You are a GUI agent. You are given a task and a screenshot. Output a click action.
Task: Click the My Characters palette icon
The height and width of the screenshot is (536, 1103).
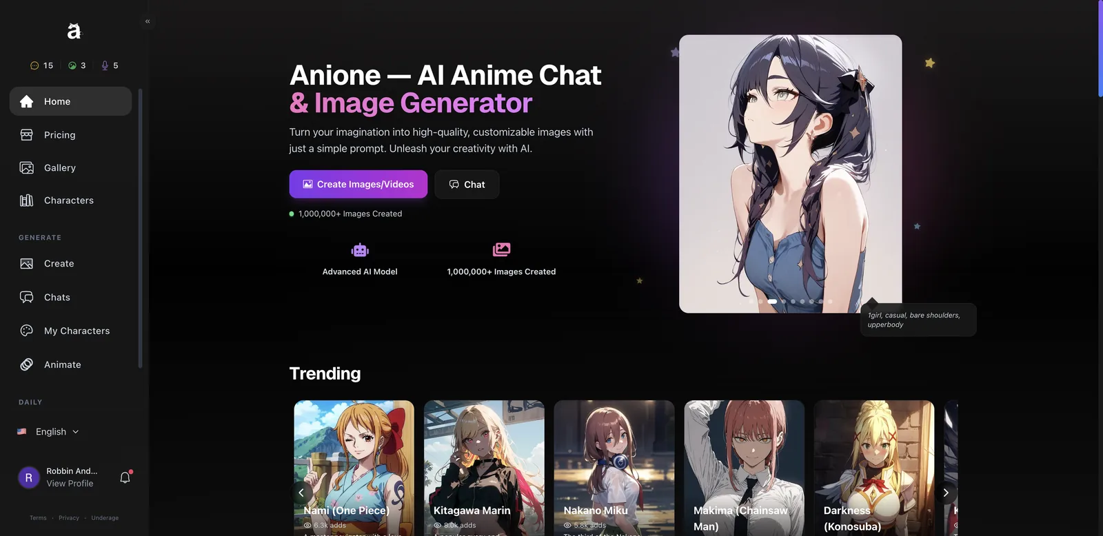(27, 331)
